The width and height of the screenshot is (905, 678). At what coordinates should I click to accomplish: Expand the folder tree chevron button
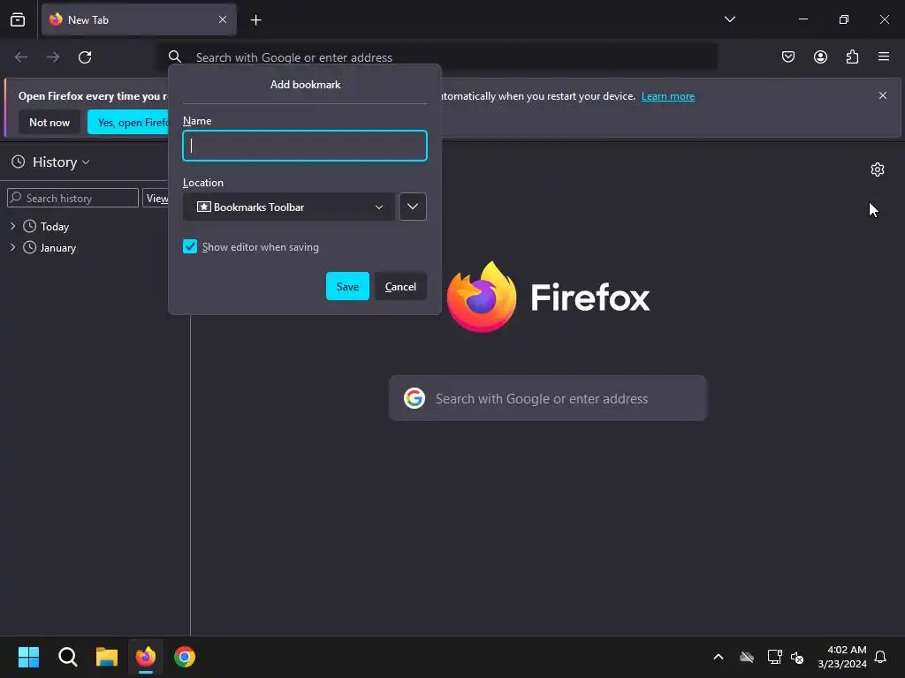point(413,207)
